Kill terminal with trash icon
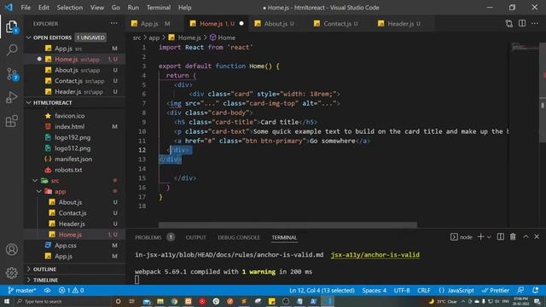Screen dimensions: 546x307 [513, 237]
